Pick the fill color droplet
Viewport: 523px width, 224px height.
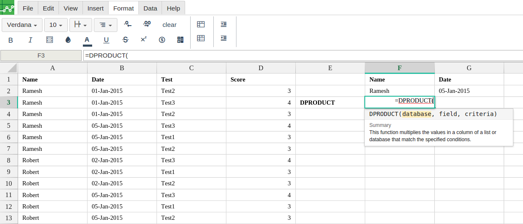68,40
